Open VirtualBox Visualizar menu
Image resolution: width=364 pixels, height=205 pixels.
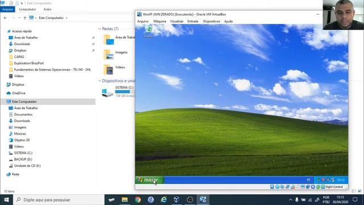[177, 22]
